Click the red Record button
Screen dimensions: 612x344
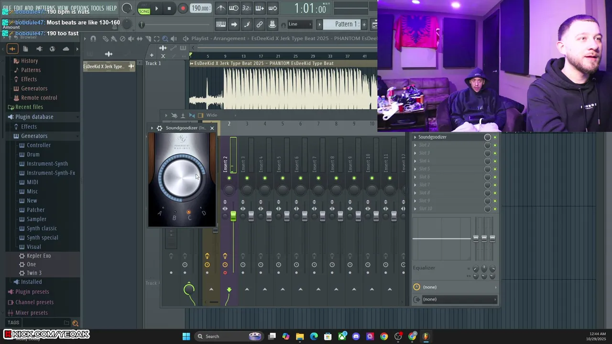183,8
